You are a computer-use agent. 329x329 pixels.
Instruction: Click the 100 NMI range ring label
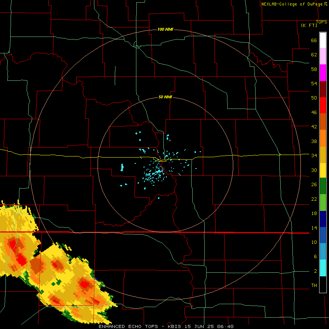pyautogui.click(x=165, y=29)
